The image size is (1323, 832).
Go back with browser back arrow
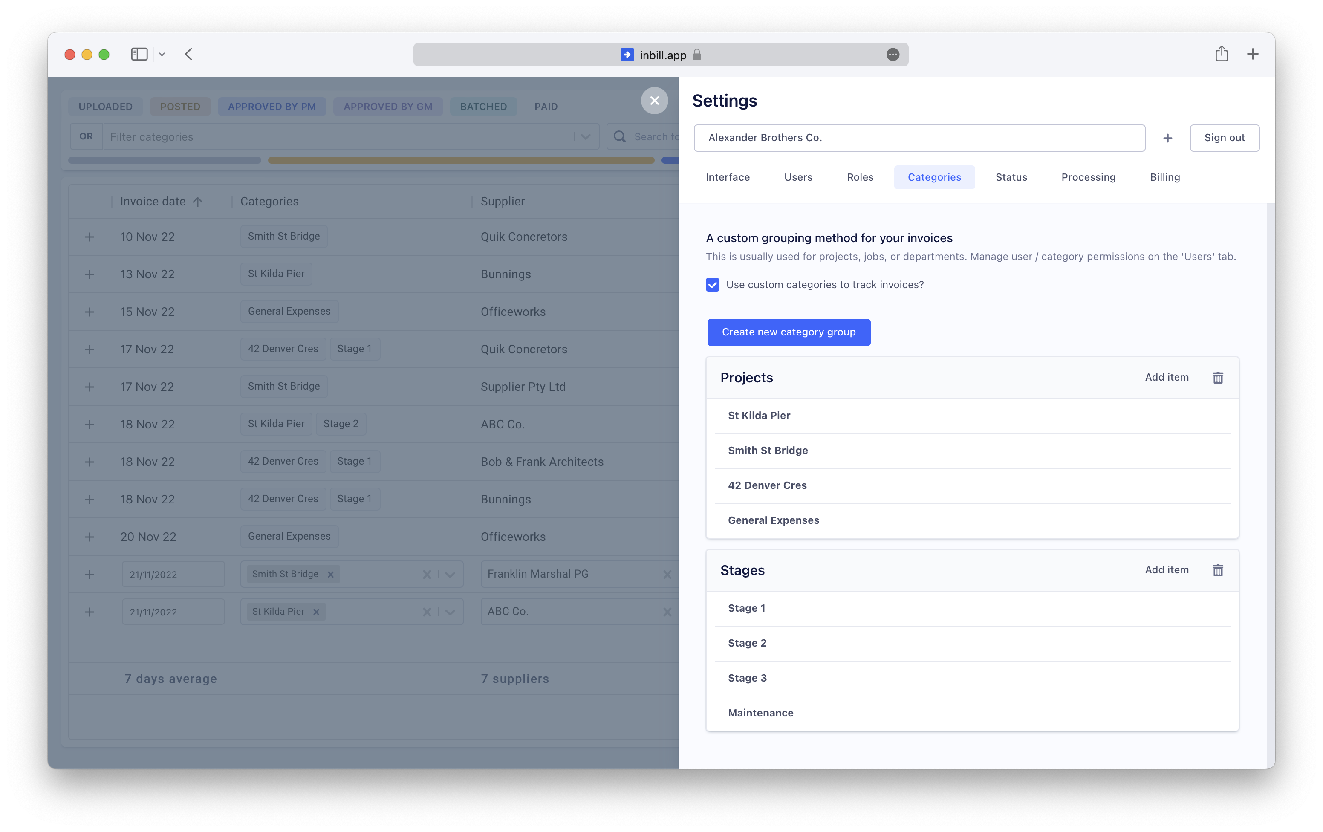click(x=188, y=54)
